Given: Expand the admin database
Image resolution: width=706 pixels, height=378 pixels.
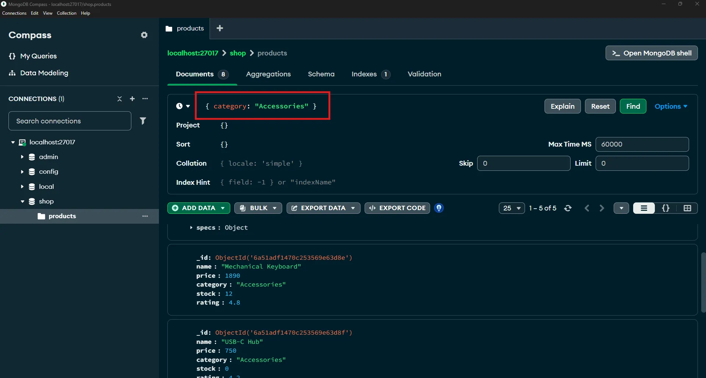Looking at the screenshot, I should (22, 157).
